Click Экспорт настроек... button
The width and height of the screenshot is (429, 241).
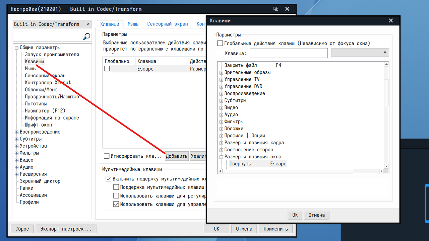tap(66, 229)
